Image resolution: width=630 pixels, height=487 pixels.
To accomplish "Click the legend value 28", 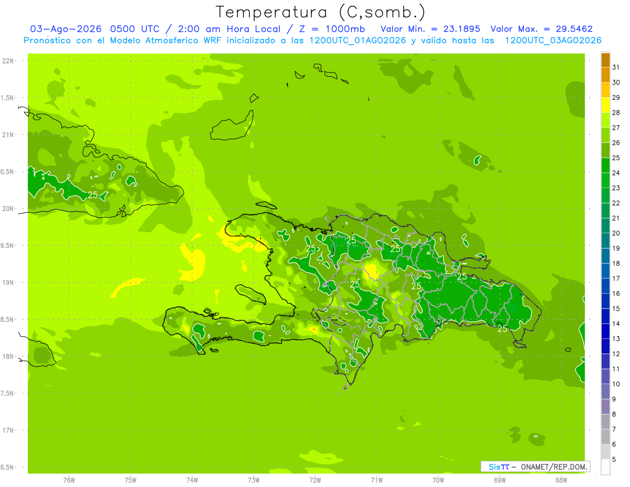I will 616,112.
